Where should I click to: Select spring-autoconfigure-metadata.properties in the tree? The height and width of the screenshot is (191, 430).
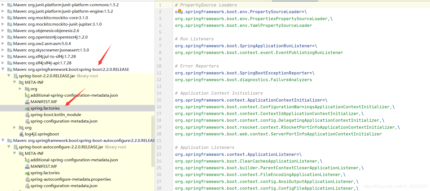coord(77,179)
